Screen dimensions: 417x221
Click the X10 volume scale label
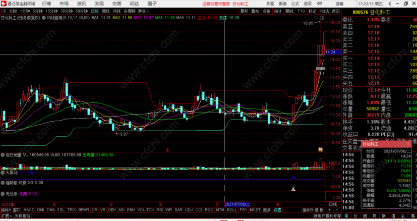pos(329,168)
